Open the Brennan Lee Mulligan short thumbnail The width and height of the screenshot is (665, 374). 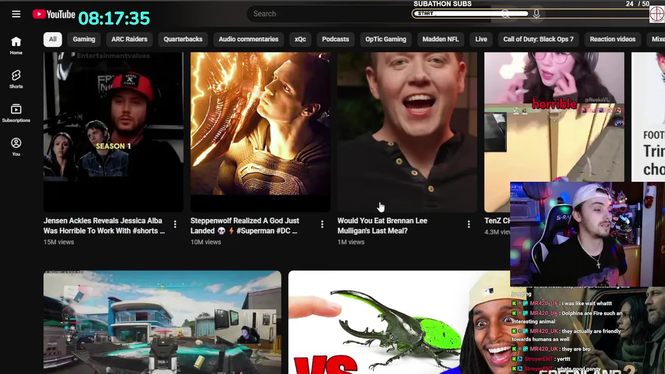click(407, 132)
